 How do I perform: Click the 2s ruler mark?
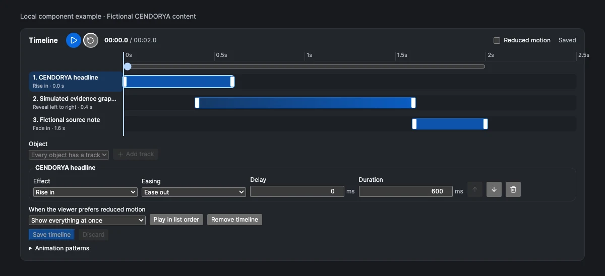(x=491, y=55)
